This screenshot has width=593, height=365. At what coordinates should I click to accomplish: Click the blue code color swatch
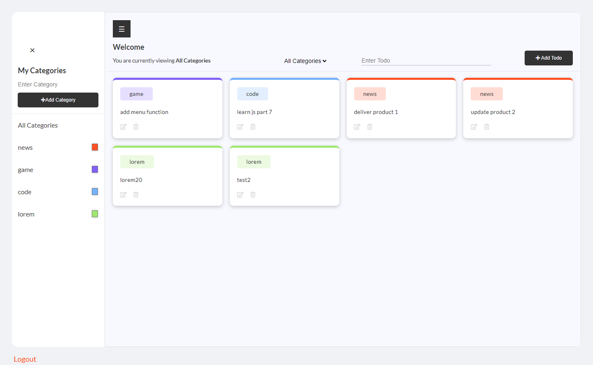[95, 192]
